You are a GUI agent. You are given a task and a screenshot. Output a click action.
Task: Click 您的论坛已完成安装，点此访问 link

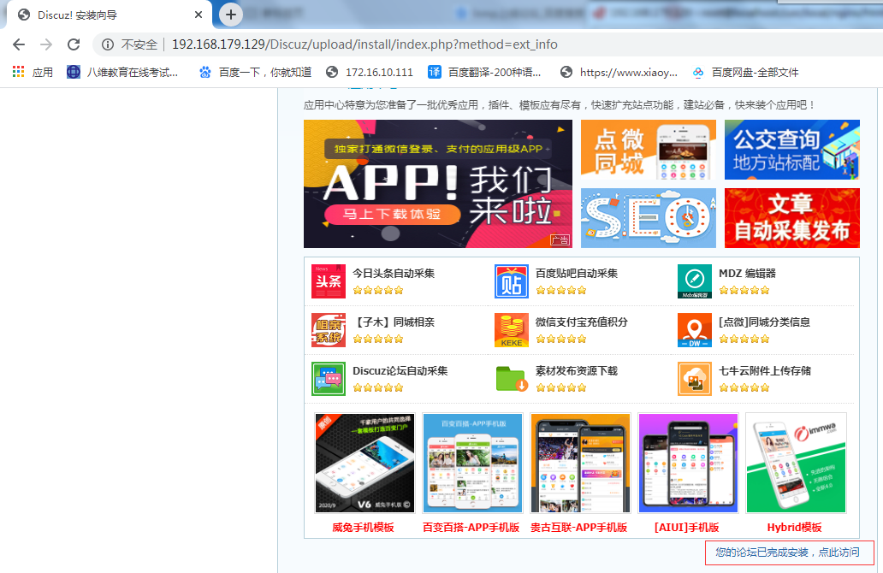click(x=789, y=553)
